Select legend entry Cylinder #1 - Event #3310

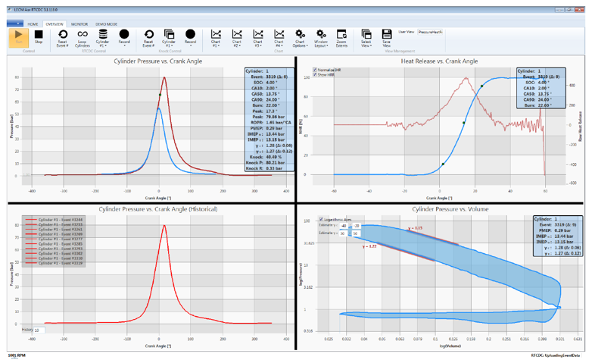coord(54,258)
